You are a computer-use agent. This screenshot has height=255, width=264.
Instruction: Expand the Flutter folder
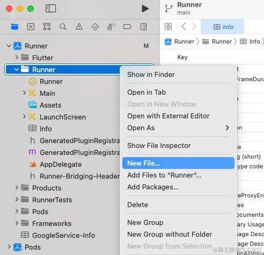click(x=17, y=58)
